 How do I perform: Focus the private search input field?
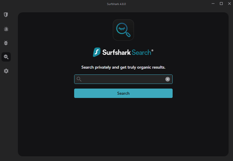(x=123, y=79)
